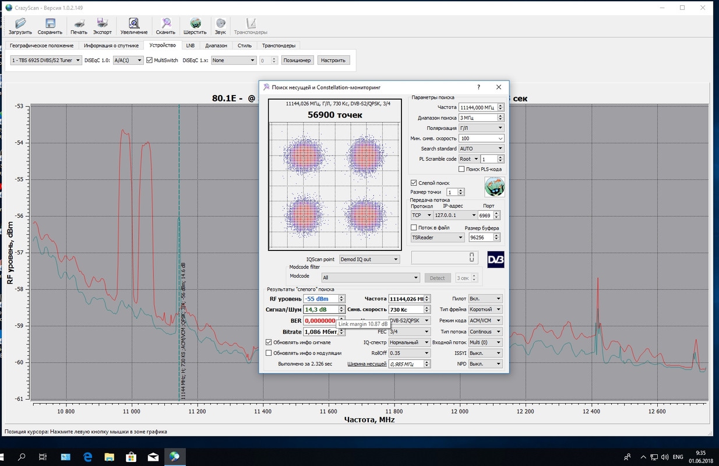Click the Detect button
Viewport: 719px width, 466px height.
438,278
